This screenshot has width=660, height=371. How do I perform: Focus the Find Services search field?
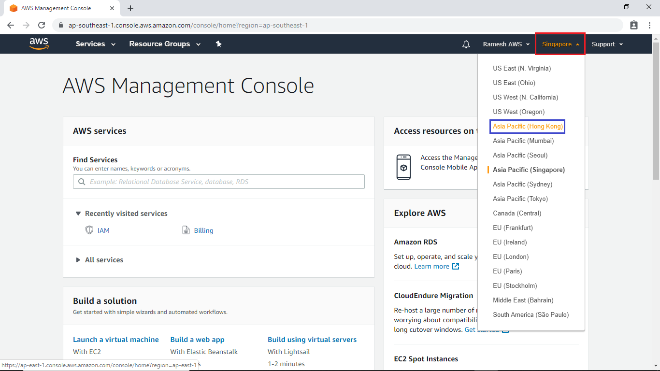(x=219, y=182)
